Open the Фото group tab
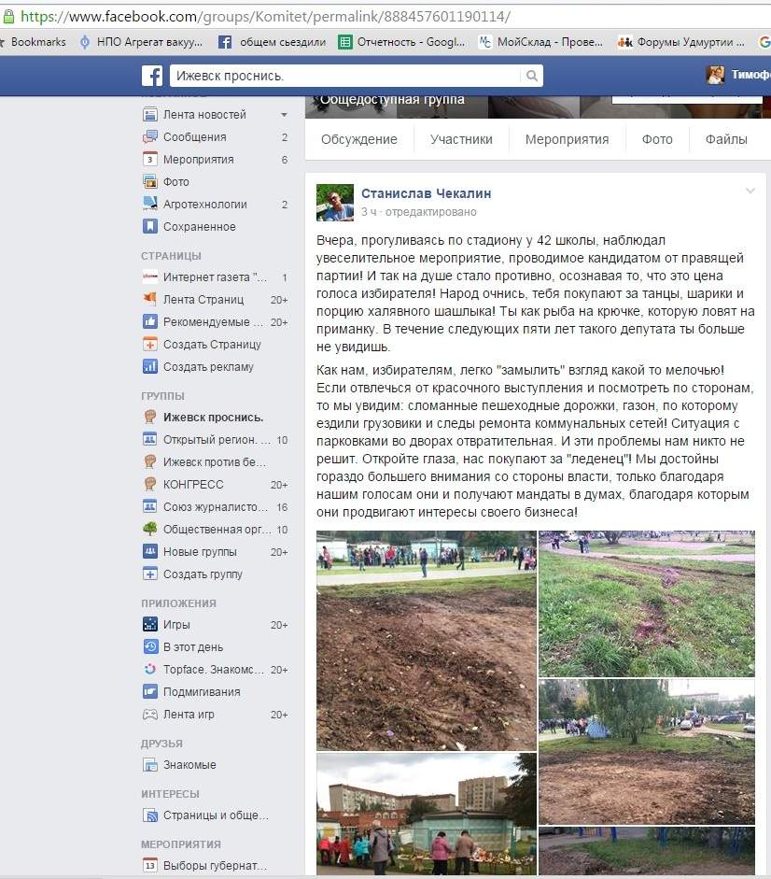This screenshot has width=771, height=879. (656, 139)
